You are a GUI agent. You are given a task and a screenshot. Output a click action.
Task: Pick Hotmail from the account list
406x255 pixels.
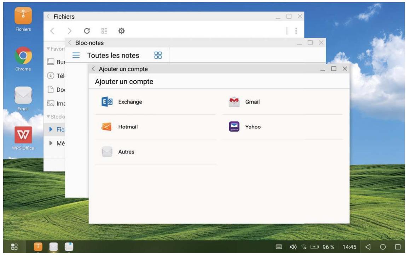(128, 127)
